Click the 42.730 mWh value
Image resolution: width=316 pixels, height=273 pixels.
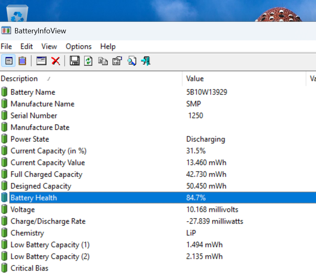[x=206, y=174]
